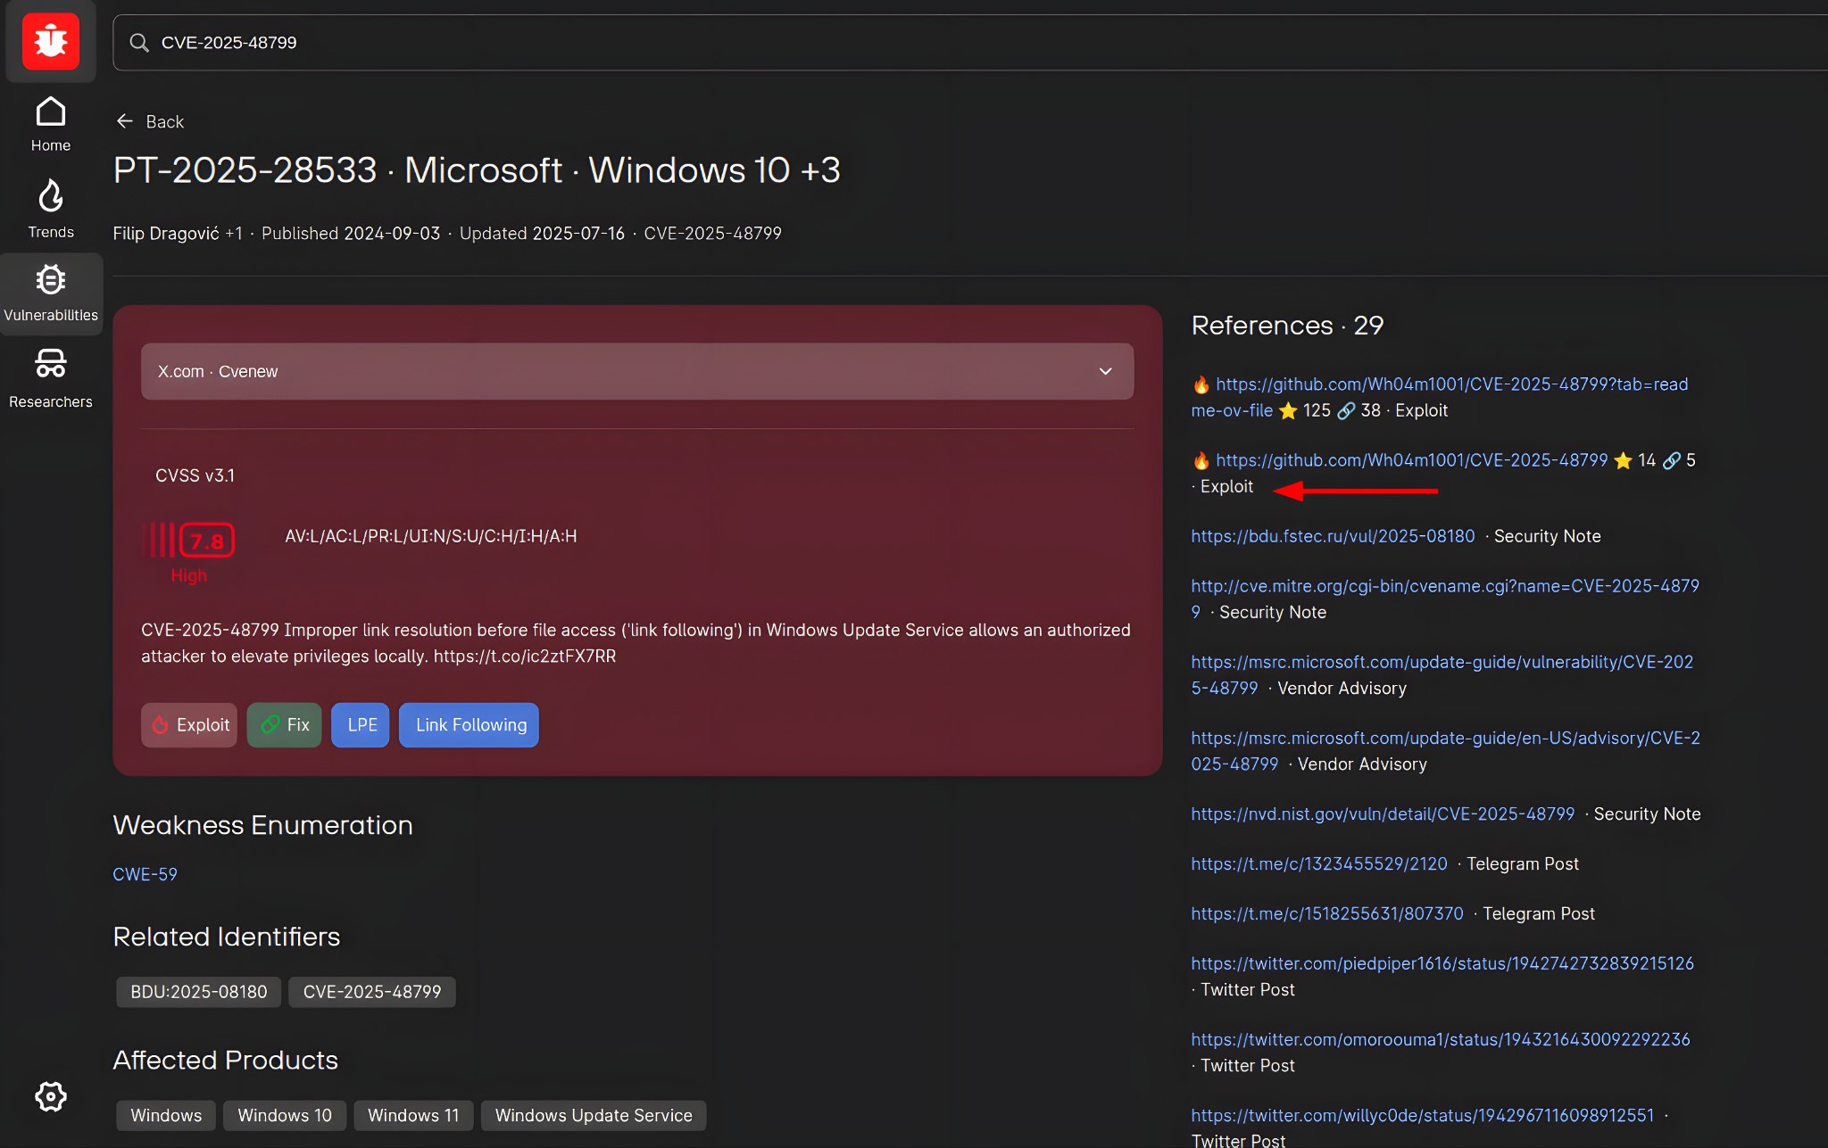Open the bdu.fstec.ru security note link

click(1333, 536)
